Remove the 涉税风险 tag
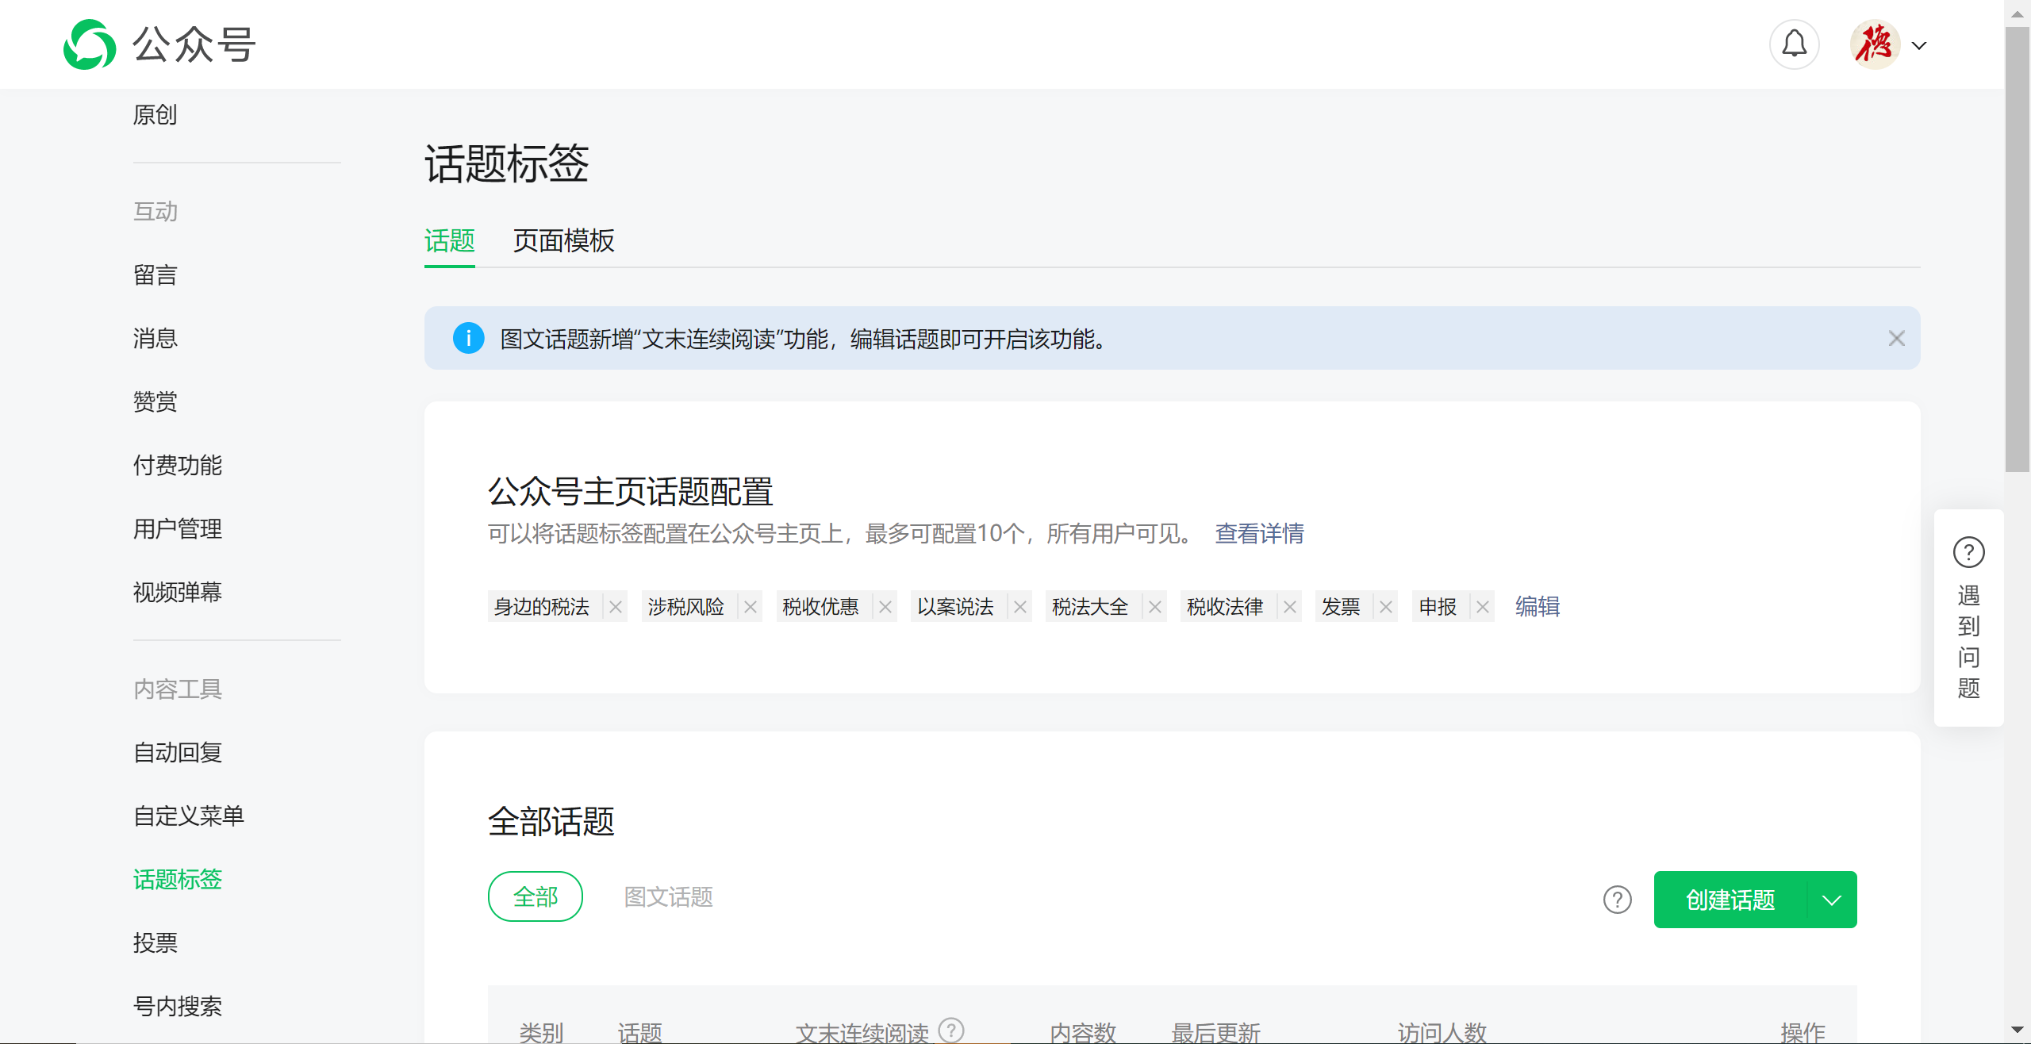 click(751, 607)
